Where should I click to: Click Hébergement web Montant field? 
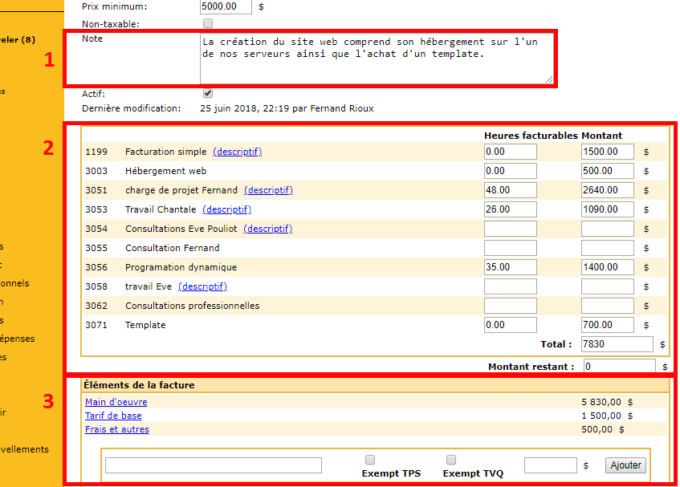607,171
